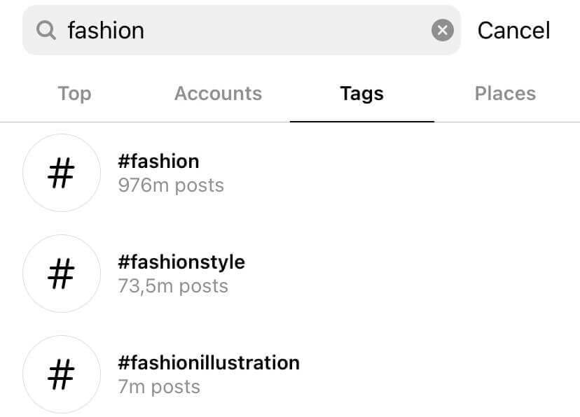The height and width of the screenshot is (417, 580).
Task: Select the 73,5m posts label under #fashionstyle
Action: (x=171, y=286)
